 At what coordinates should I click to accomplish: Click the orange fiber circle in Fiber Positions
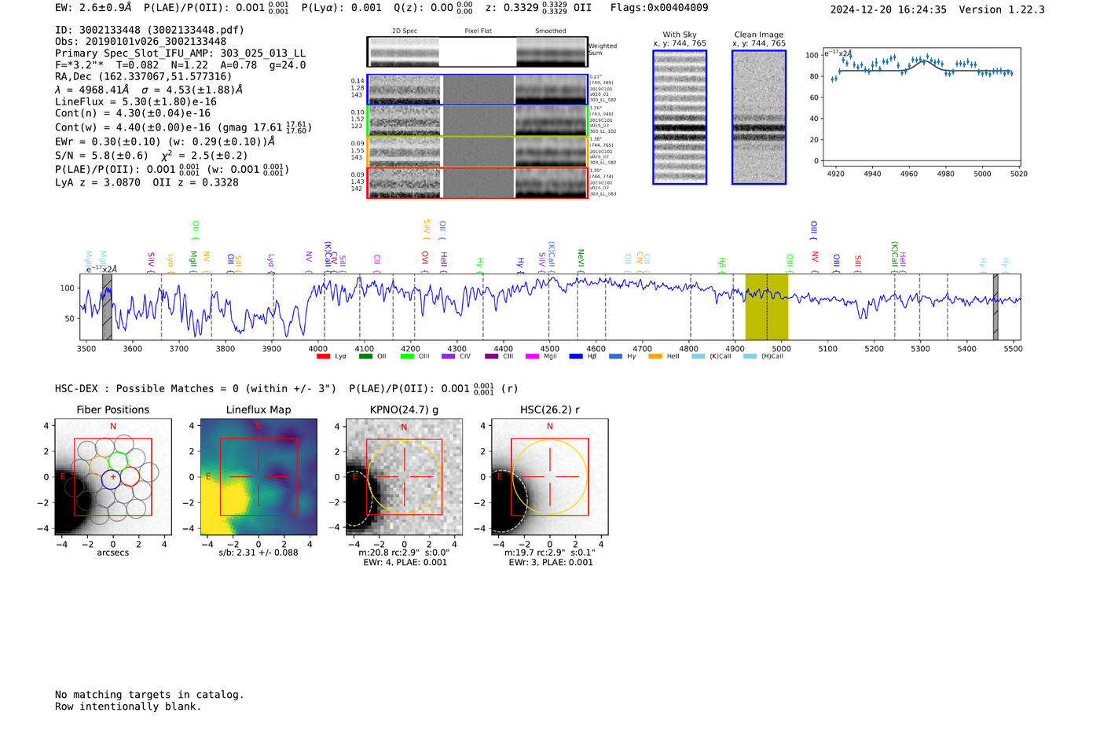coord(100,464)
